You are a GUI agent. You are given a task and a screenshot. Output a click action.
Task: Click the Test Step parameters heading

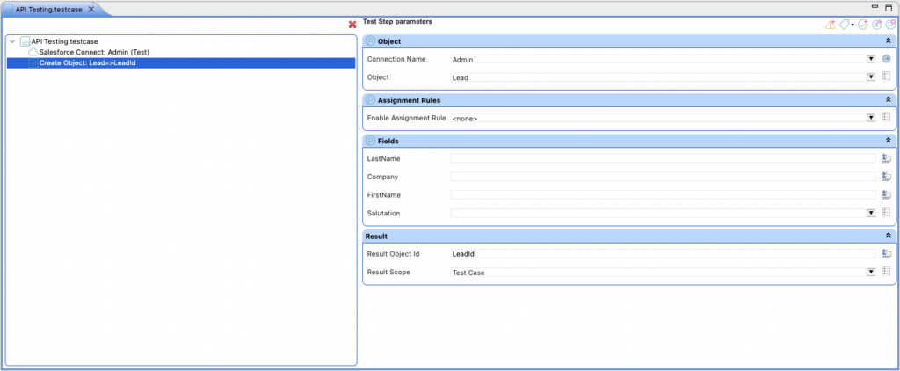(x=397, y=21)
